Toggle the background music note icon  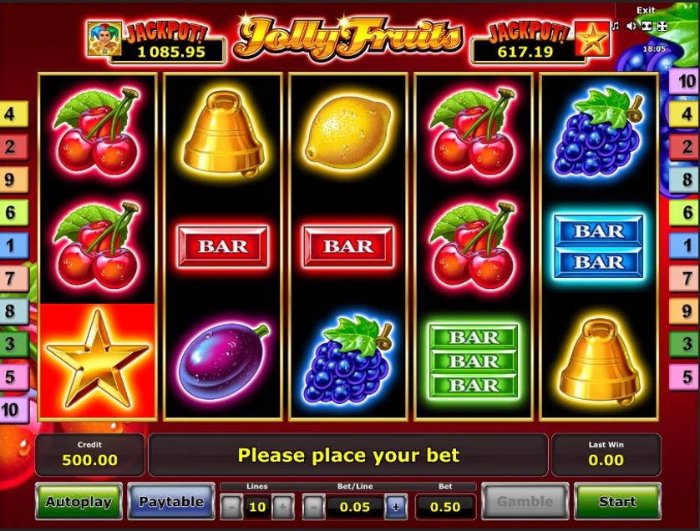616,27
